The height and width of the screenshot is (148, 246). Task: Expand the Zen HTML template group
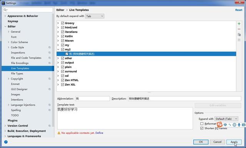58,80
